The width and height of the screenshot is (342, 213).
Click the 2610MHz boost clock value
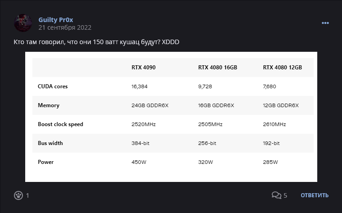[x=274, y=124]
